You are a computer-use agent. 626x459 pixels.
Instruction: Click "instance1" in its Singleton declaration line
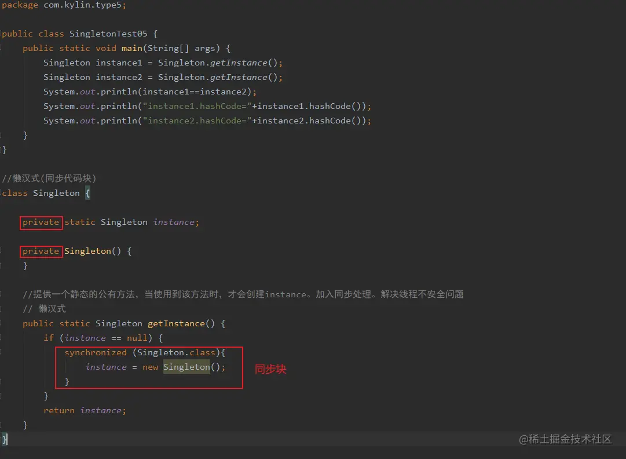click(x=119, y=63)
